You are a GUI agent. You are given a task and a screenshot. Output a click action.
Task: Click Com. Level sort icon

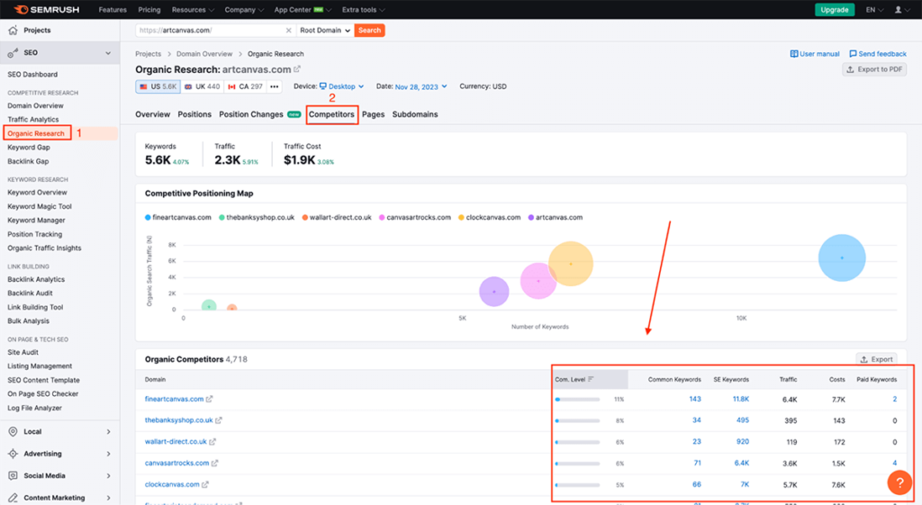pyautogui.click(x=591, y=379)
